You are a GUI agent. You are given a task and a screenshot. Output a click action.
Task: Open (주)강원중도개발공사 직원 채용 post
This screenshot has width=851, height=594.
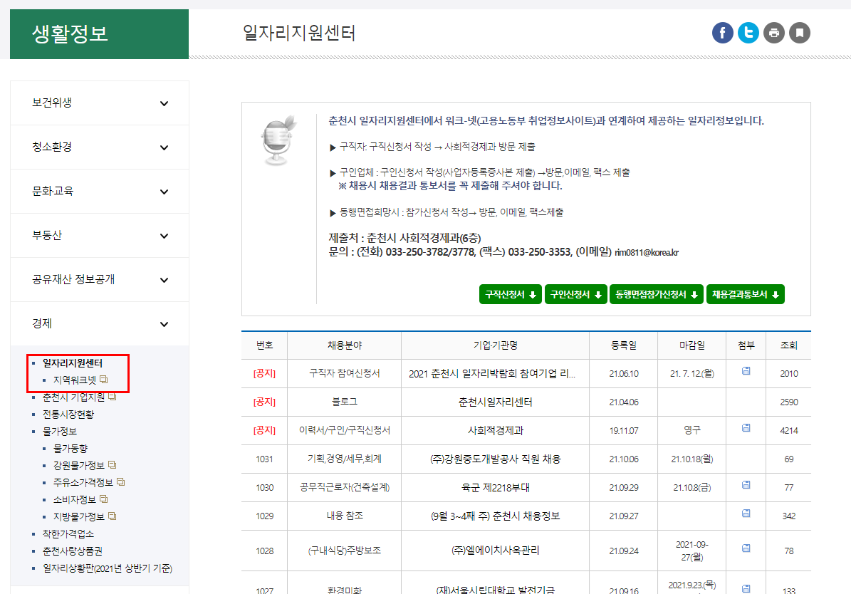pos(495,459)
